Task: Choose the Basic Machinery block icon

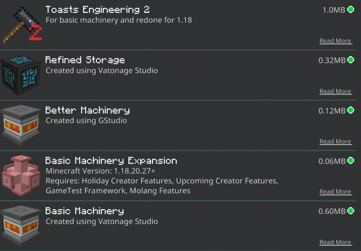Action: [21, 226]
